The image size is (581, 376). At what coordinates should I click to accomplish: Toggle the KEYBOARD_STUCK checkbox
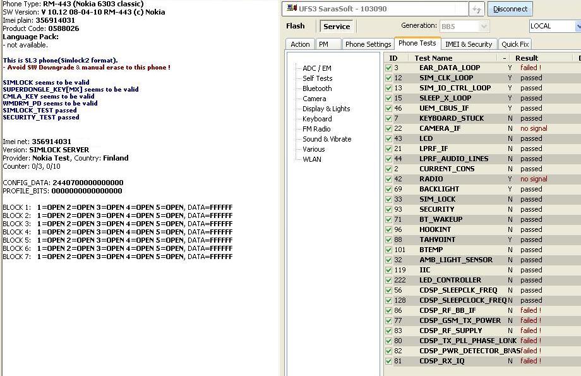pyautogui.click(x=388, y=118)
